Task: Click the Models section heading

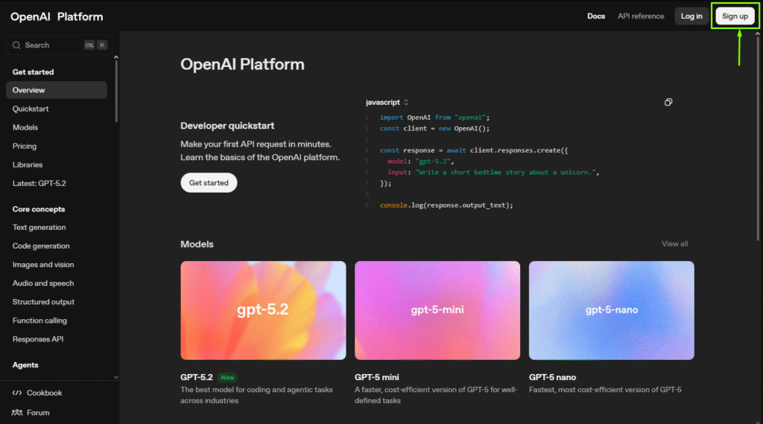Action: click(x=197, y=244)
